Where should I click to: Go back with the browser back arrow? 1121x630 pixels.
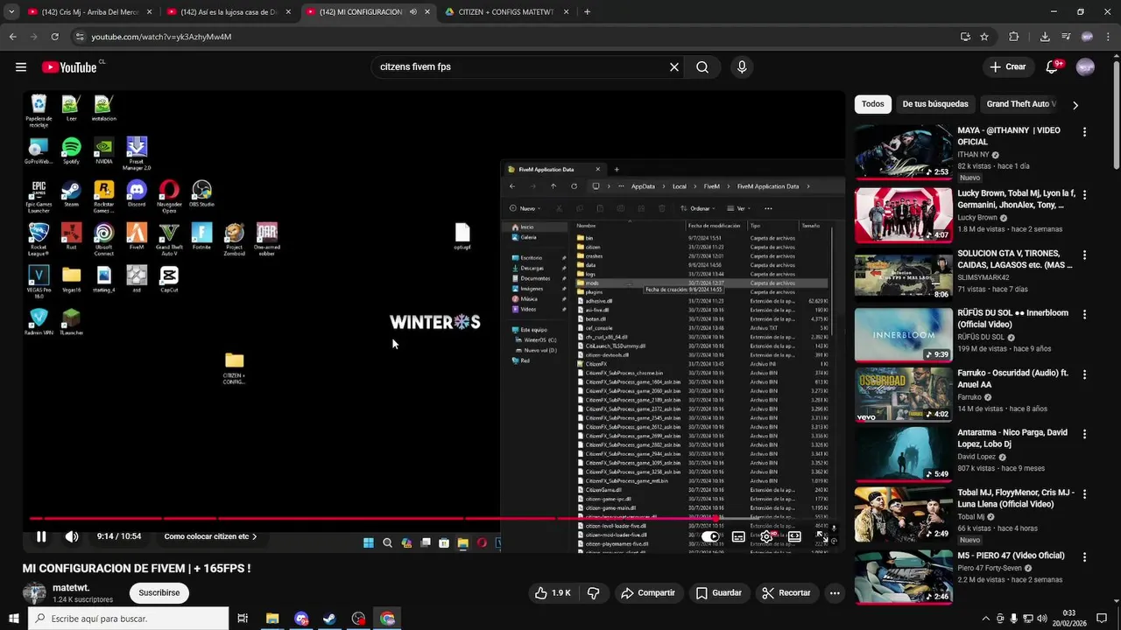tap(12, 37)
